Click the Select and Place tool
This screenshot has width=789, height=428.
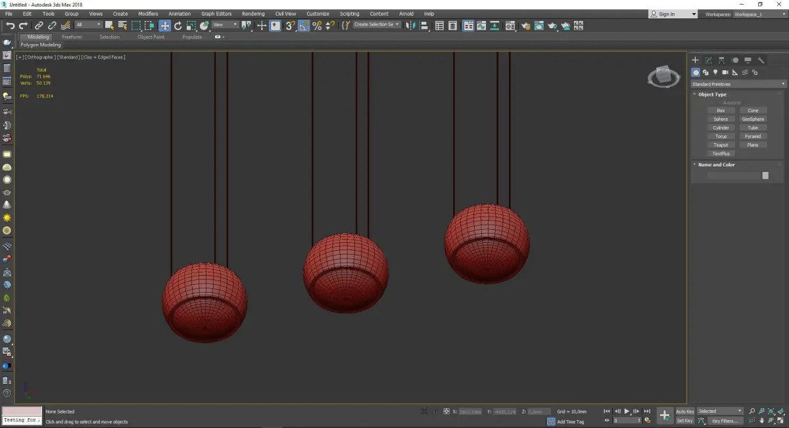point(204,26)
